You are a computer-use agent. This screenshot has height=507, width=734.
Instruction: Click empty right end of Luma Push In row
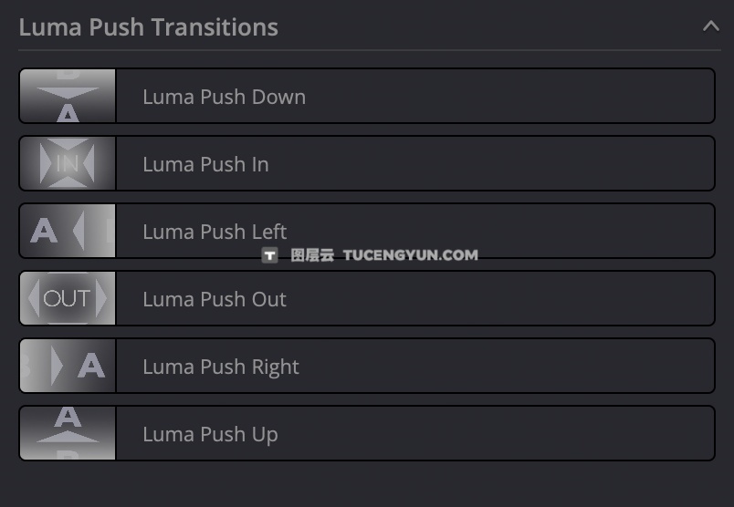point(639,163)
